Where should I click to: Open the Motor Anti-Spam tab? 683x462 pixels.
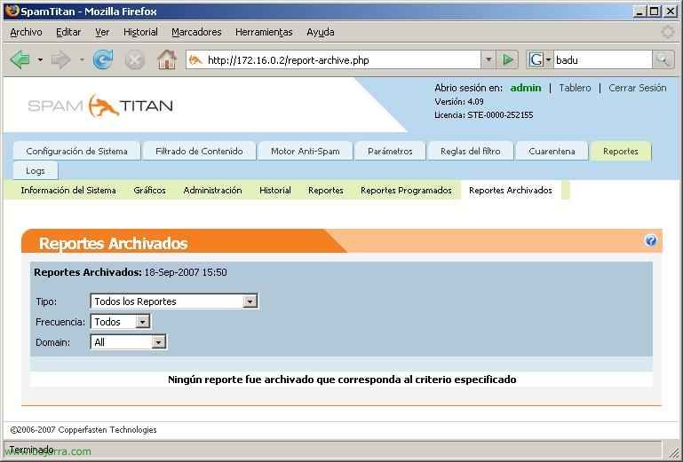click(x=305, y=151)
